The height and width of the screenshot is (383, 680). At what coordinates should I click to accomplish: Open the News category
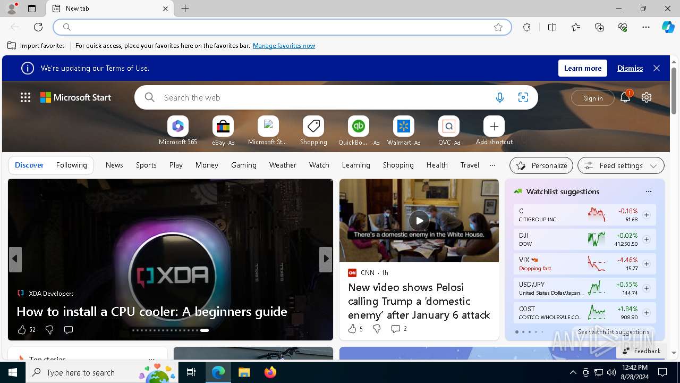[114, 165]
